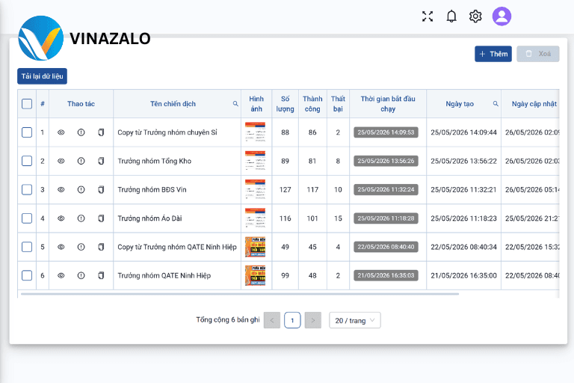574x383 pixels.
Task: Copy row 6 Trưởng nhóm QATE Ninh Hiệp
Action: tap(101, 275)
